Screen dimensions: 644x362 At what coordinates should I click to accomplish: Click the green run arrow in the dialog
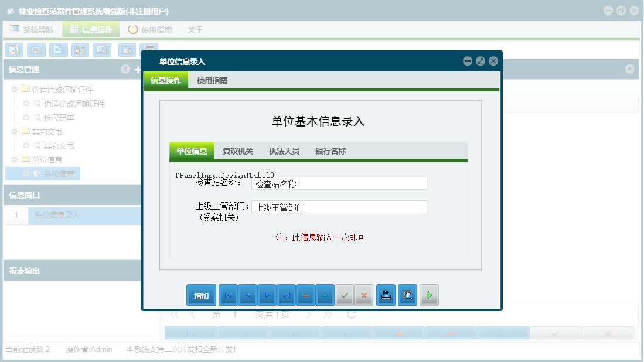[428, 295]
